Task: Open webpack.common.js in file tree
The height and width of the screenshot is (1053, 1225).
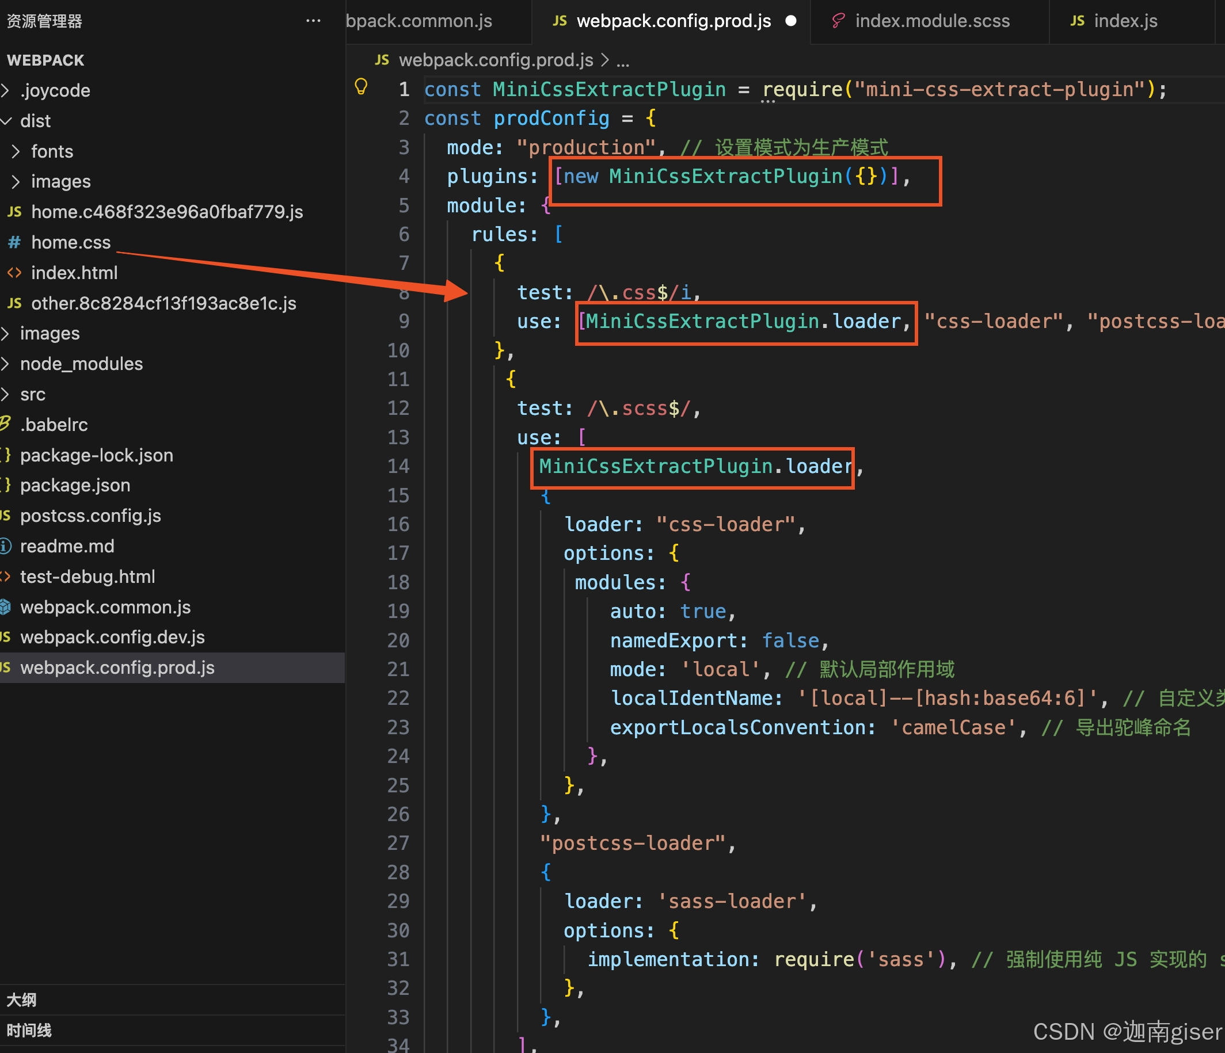Action: 105,608
